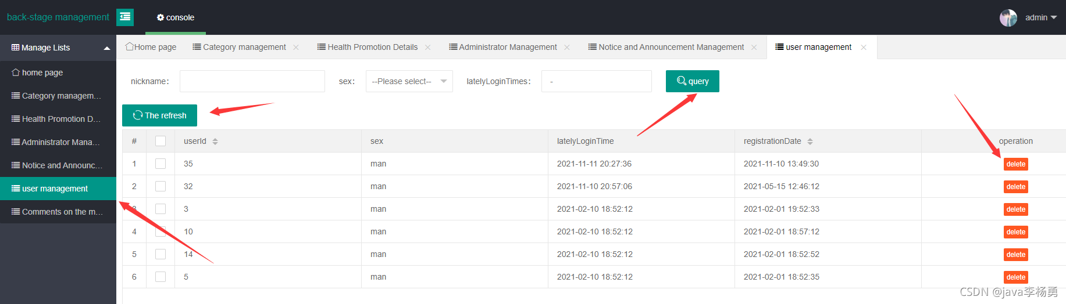Click the latelyLoginTimes date range field
Image resolution: width=1066 pixels, height=304 pixels.
point(597,81)
